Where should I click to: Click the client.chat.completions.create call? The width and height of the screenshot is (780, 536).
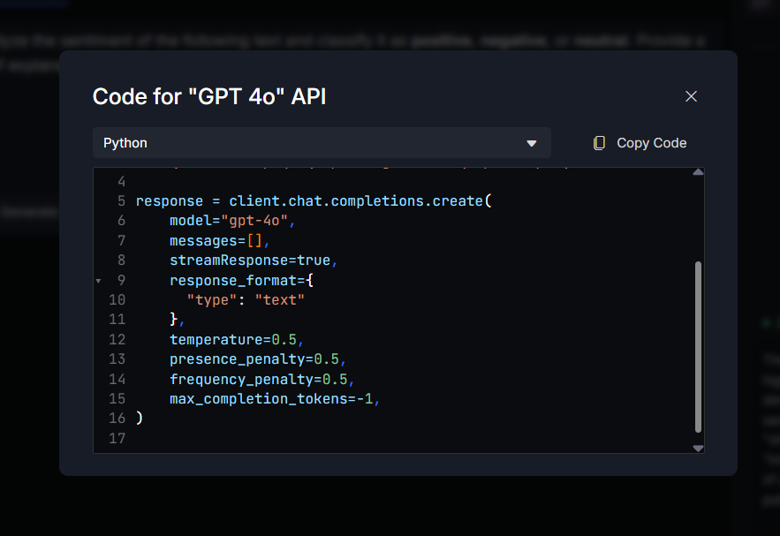point(355,200)
